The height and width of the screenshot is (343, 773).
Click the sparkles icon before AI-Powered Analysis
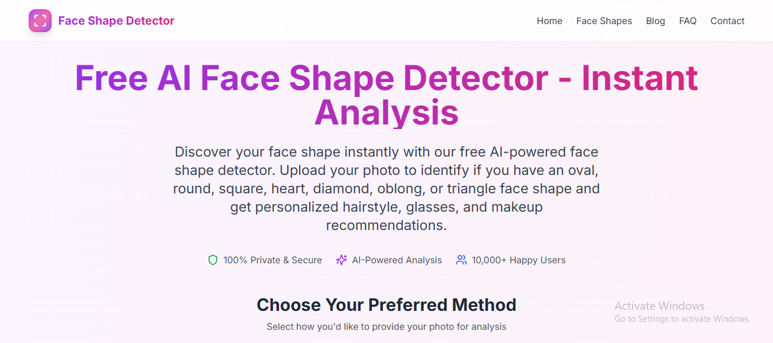(341, 260)
